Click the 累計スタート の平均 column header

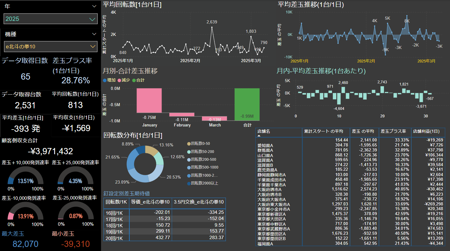[323, 131]
